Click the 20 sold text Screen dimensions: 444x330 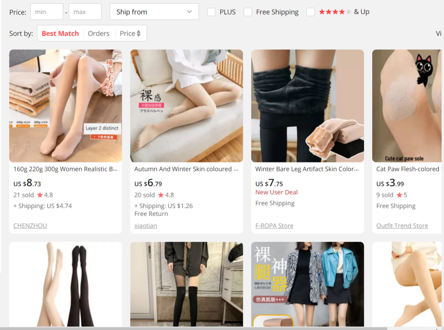tap(144, 195)
